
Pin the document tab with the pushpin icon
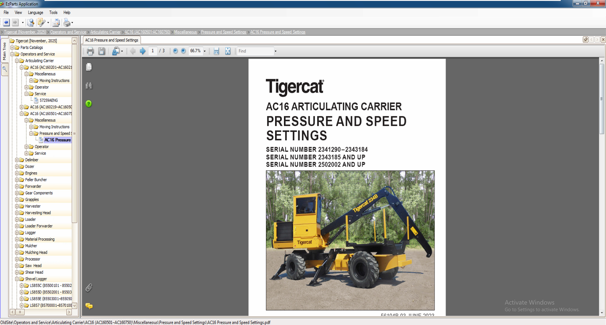[x=585, y=39]
